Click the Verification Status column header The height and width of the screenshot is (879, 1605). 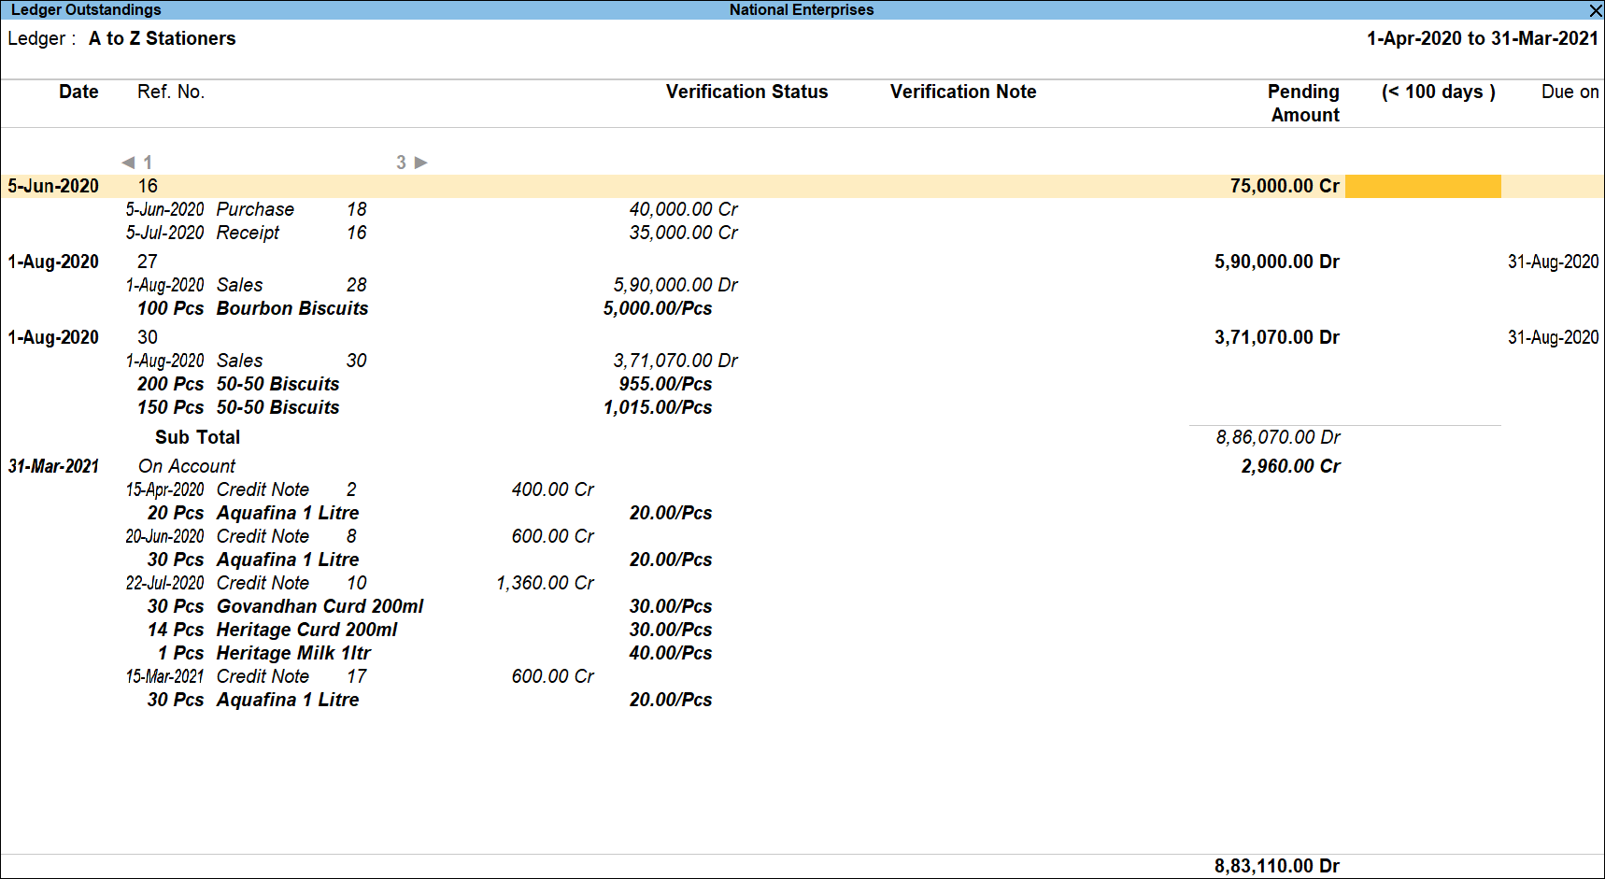click(x=746, y=92)
